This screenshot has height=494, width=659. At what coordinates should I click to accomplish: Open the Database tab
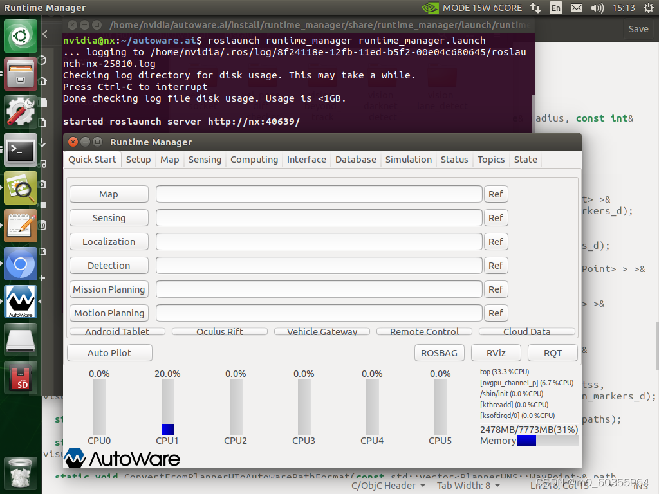point(355,160)
